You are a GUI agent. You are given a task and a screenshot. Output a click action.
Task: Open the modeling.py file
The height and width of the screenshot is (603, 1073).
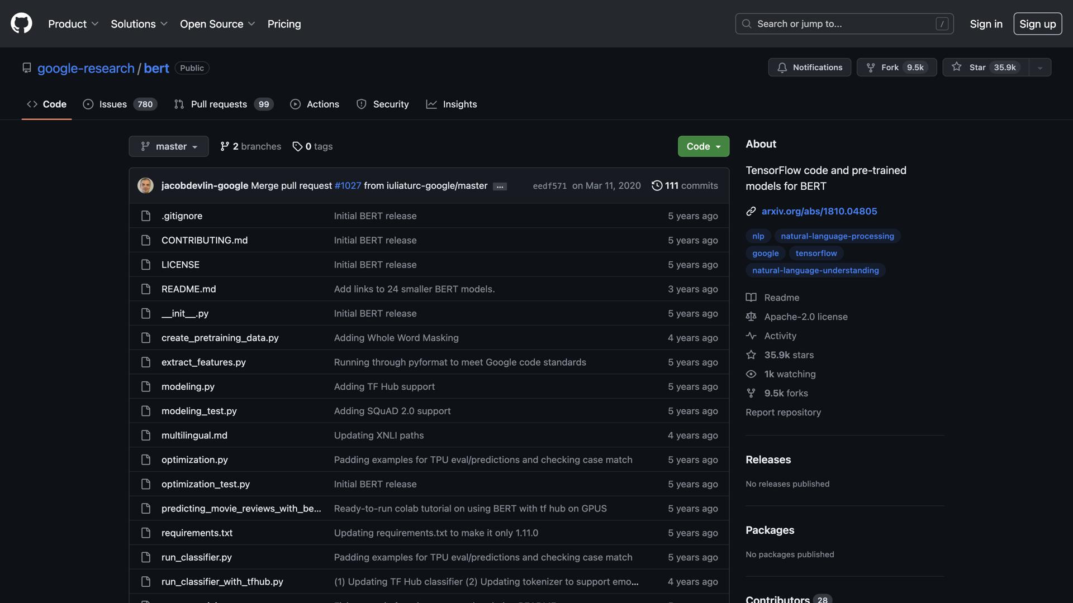[x=188, y=386]
